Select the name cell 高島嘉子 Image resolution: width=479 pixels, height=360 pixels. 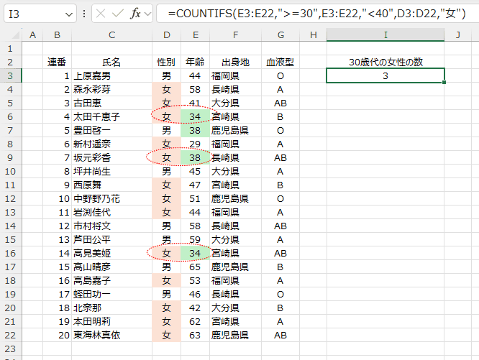[x=111, y=281]
